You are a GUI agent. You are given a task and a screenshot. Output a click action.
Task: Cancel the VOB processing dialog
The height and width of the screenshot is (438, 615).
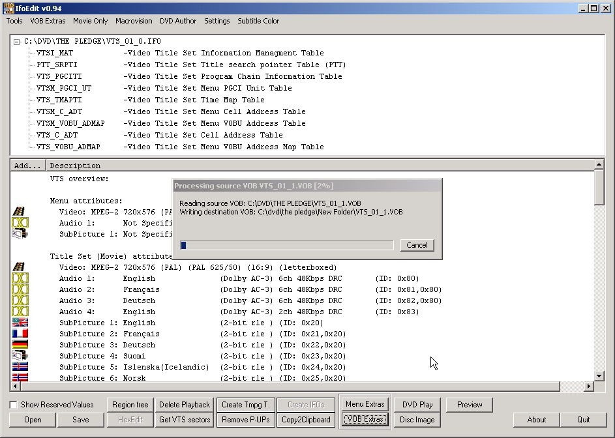point(417,245)
